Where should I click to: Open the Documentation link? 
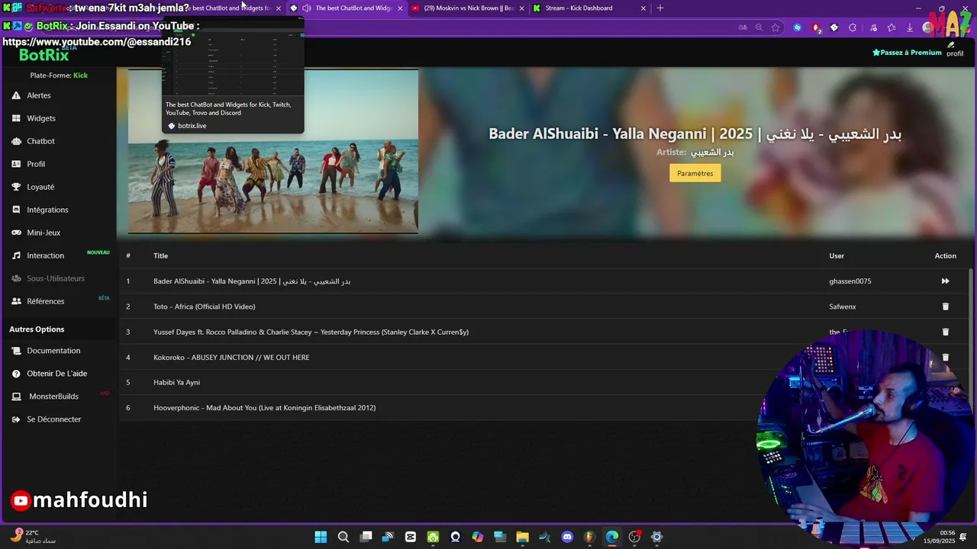53,351
